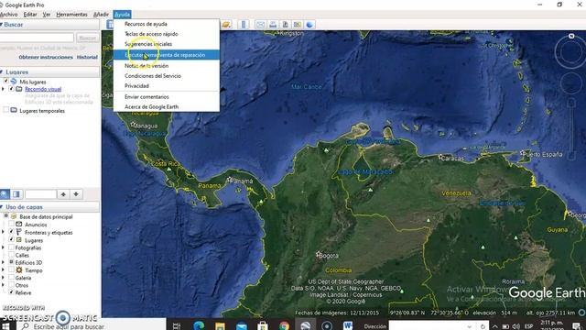Open Google Earth web globe icon
Image resolution: width=586 pixels, height=330 pixels.
[x=309, y=25]
